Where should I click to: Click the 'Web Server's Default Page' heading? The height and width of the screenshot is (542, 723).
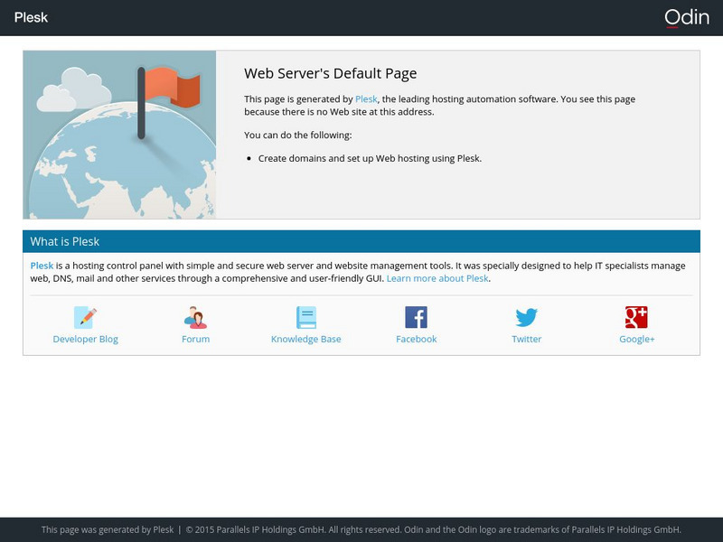(330, 74)
